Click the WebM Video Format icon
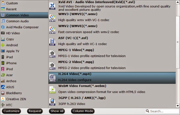Viewport: 180px width, 115px height. 52,90
